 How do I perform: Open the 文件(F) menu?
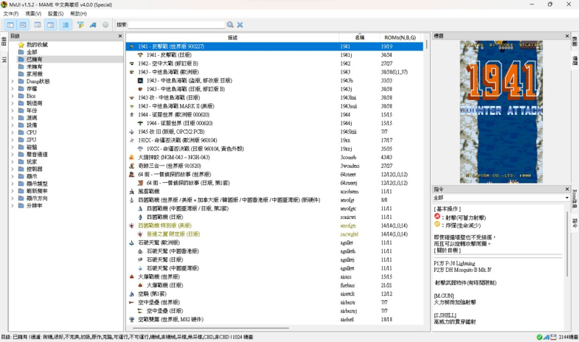coord(11,14)
